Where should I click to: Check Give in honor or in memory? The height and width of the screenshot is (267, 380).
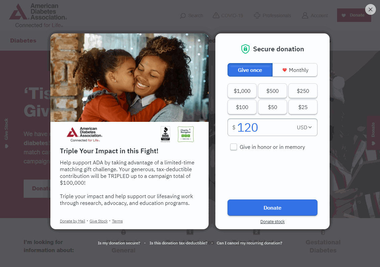click(234, 147)
